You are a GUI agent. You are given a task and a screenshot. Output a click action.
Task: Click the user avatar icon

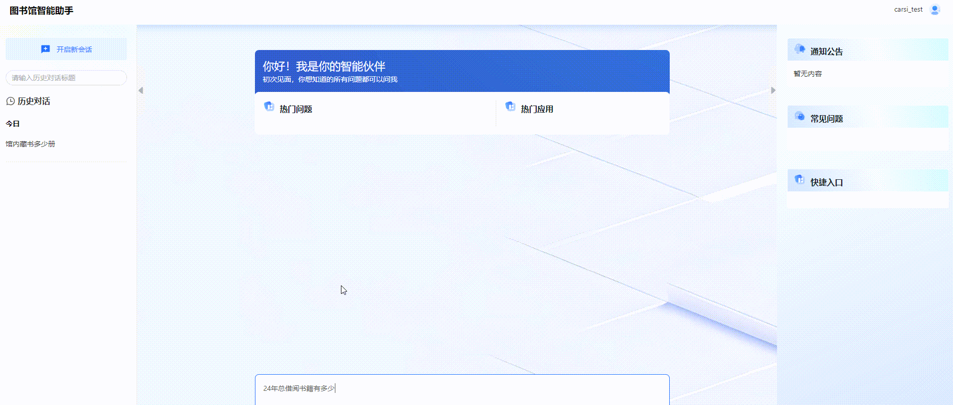click(x=935, y=10)
